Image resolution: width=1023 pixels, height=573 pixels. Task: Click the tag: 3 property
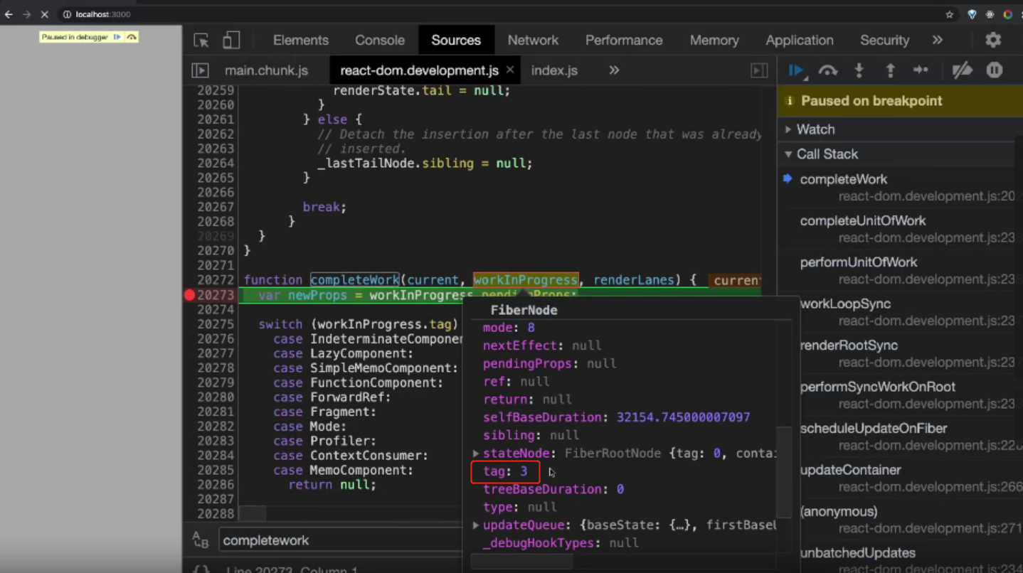(505, 471)
